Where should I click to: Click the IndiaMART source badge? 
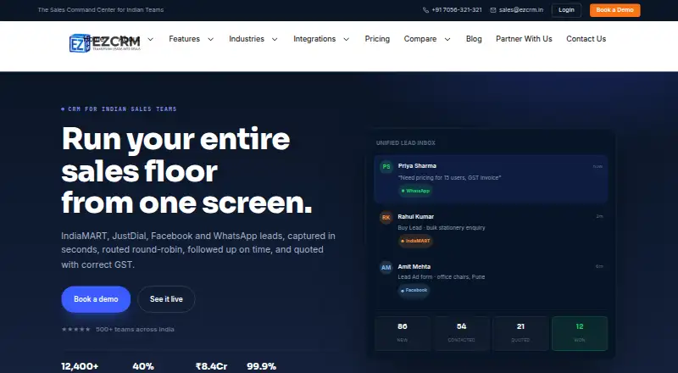pyautogui.click(x=415, y=241)
